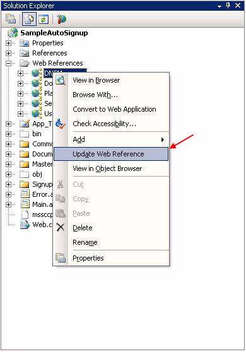Viewport: 246px width, 352px height.
Task: Click Update Web Reference menu item
Action: 111,154
